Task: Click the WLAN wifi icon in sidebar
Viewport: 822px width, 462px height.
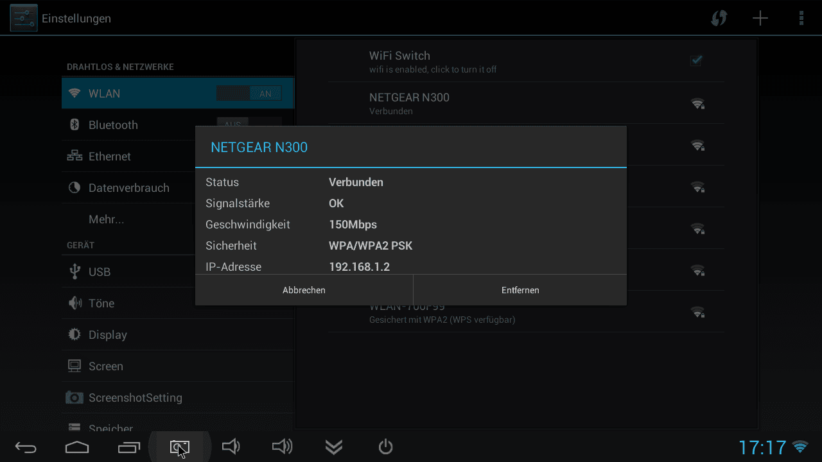Action: [x=74, y=93]
